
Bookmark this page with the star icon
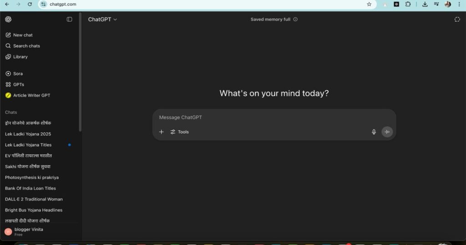tap(369, 4)
